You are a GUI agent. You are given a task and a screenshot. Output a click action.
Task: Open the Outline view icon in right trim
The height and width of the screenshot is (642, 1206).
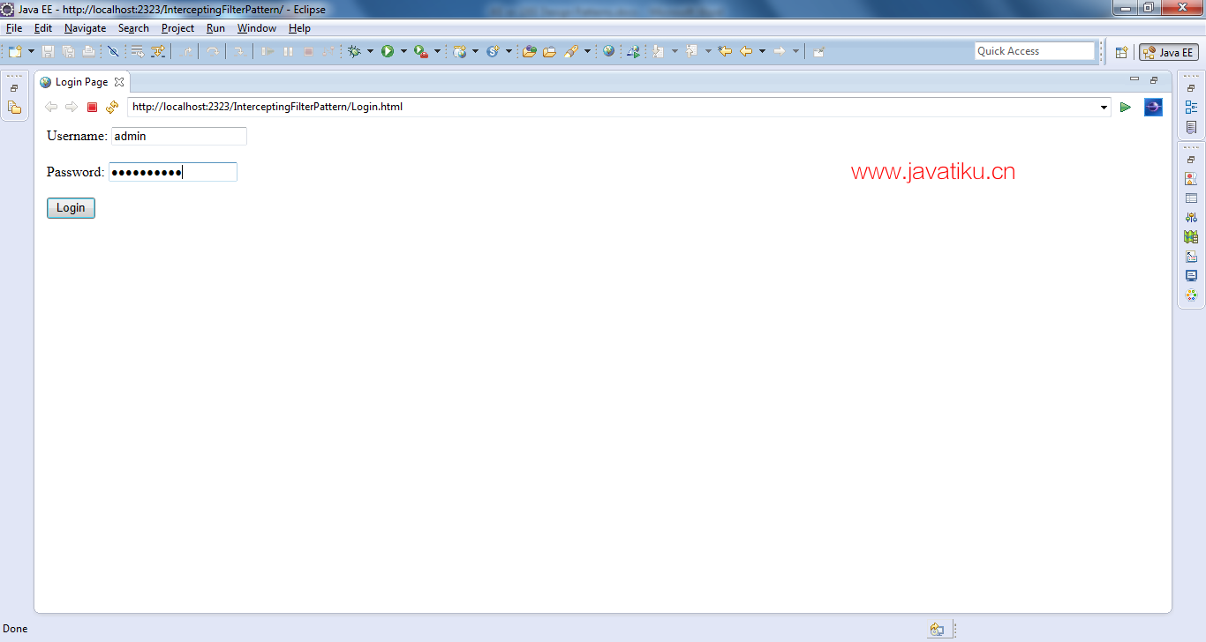[x=1191, y=108]
